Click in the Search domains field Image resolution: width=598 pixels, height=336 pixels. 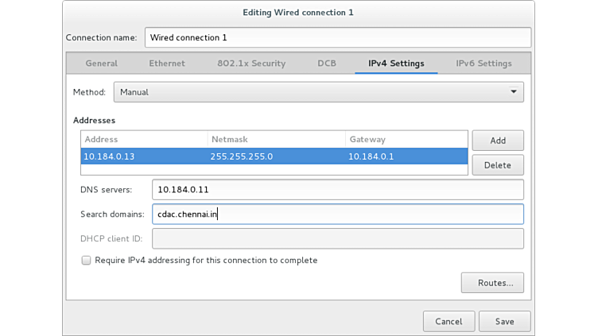click(x=337, y=214)
